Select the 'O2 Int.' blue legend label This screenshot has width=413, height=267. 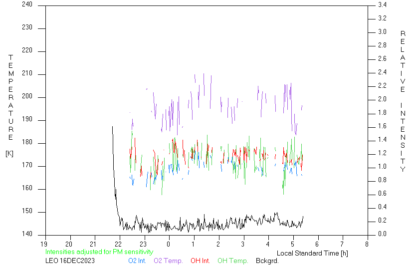click(137, 261)
